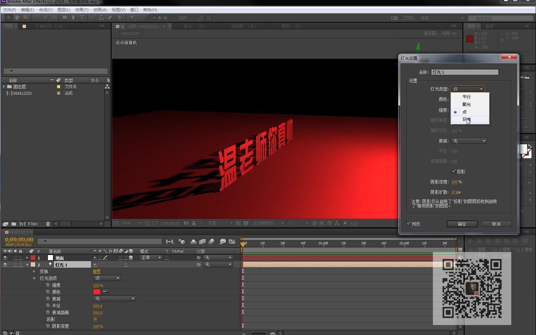Click the 取消 button
The width and height of the screenshot is (536, 335).
point(496,224)
